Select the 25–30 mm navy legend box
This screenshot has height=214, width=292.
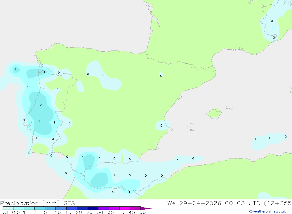(x=93, y=208)
